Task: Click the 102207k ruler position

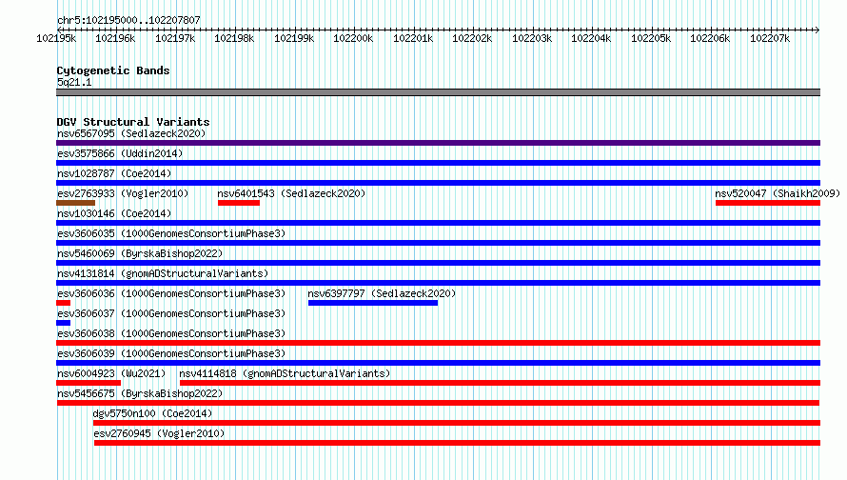Action: click(770, 38)
